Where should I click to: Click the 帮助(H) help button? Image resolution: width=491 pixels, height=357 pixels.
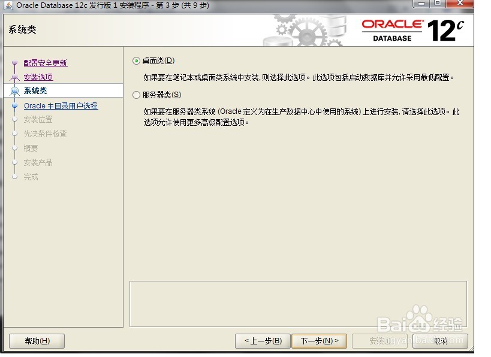tap(37, 341)
